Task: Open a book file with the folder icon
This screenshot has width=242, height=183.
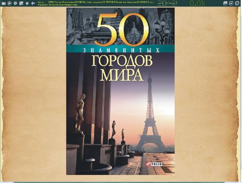Action: (3, 3)
